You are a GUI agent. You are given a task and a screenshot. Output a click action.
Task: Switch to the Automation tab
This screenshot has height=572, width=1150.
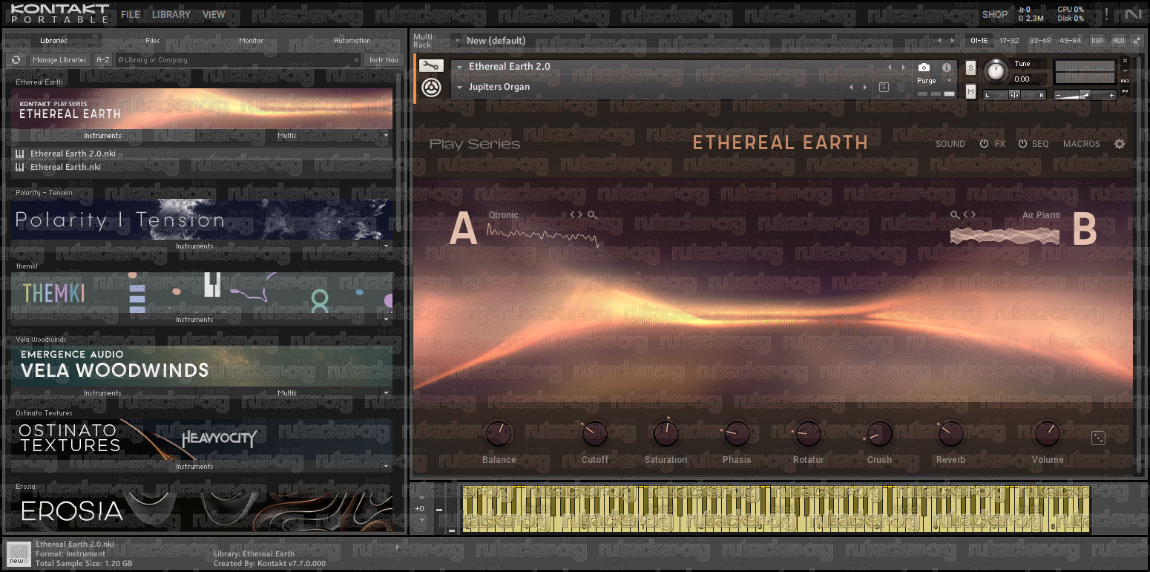[352, 41]
